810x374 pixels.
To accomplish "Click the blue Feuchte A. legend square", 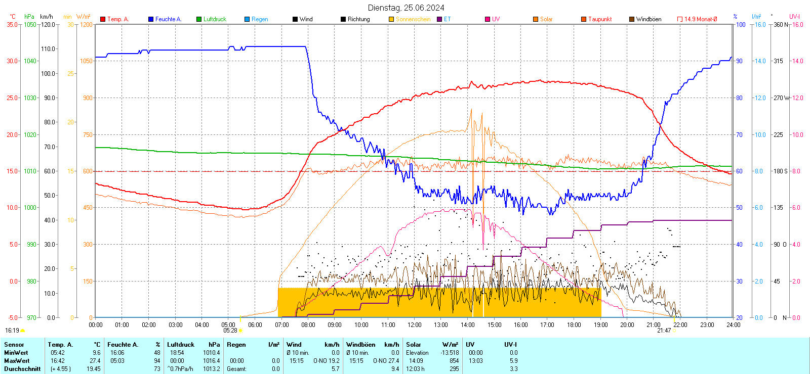I will tap(151, 19).
